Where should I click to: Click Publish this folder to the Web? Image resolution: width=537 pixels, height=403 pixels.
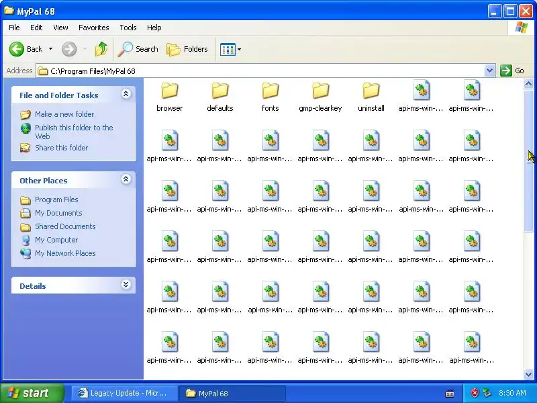point(66,132)
